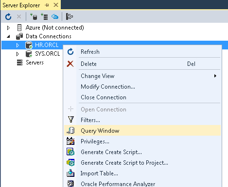Select the HR.ORCL tree label
The height and width of the screenshot is (187, 228).
pos(47,45)
